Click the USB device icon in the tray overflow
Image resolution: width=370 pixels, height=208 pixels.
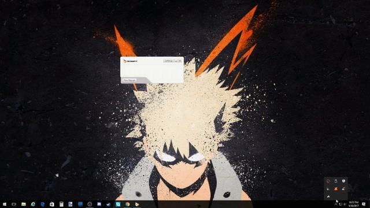pos(336,181)
